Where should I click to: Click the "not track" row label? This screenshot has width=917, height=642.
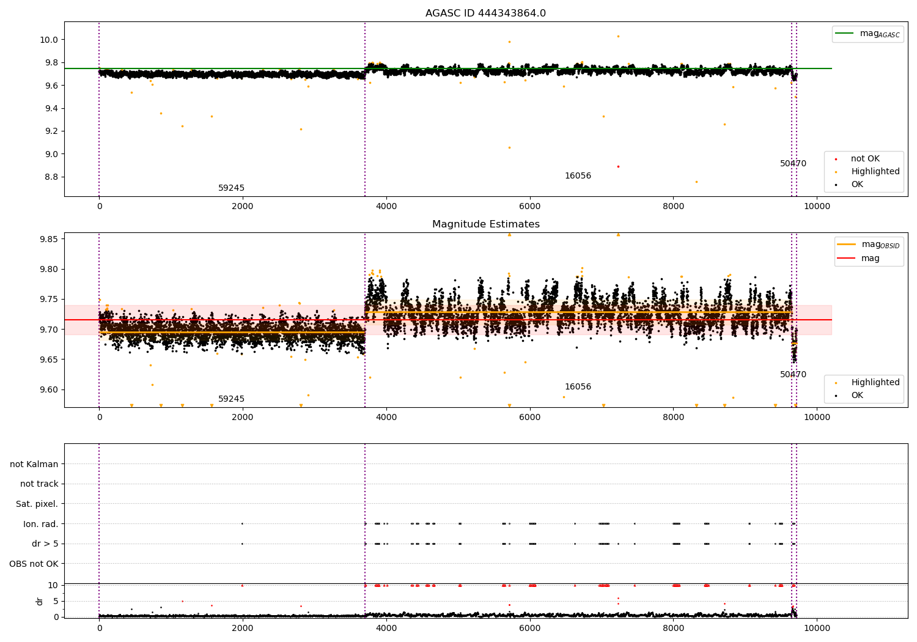tap(39, 484)
